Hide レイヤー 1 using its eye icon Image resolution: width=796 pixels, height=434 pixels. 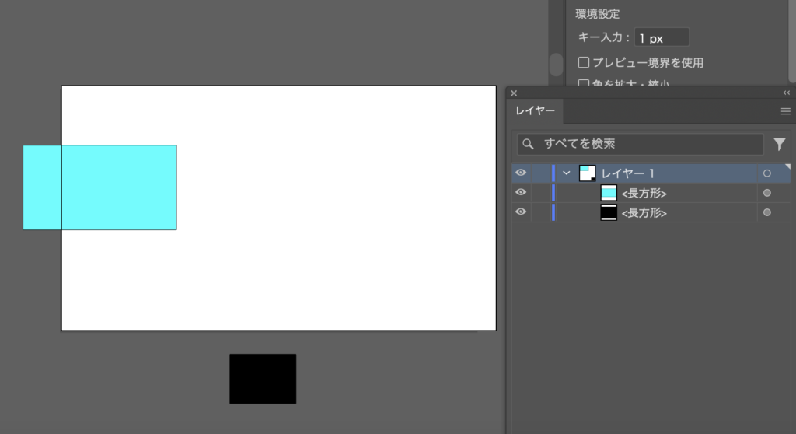pos(521,173)
